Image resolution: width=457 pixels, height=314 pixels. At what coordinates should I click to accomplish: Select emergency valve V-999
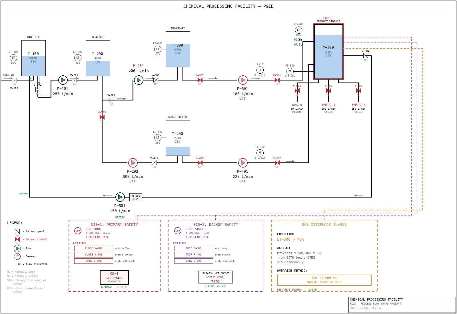(358, 91)
